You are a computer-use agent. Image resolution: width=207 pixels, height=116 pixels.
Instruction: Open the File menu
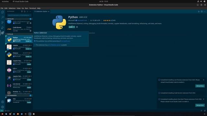(x=2, y=8)
